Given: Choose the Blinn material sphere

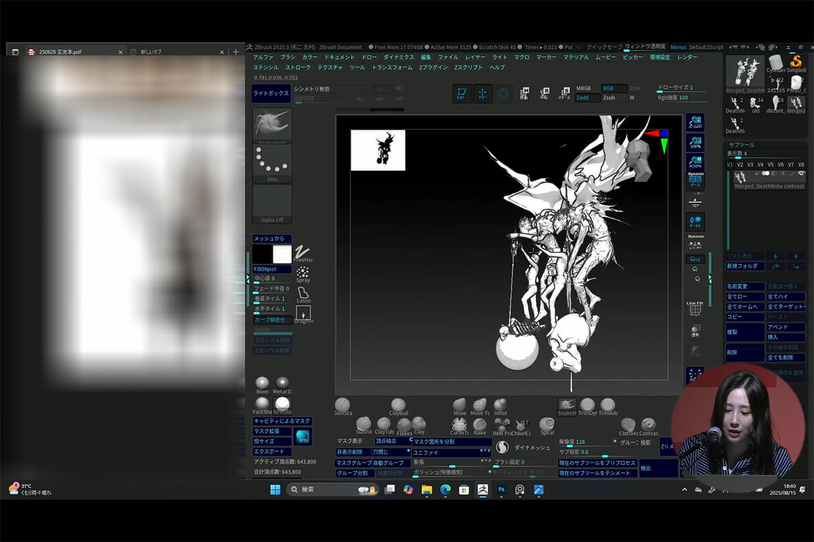Looking at the screenshot, I should click(262, 383).
